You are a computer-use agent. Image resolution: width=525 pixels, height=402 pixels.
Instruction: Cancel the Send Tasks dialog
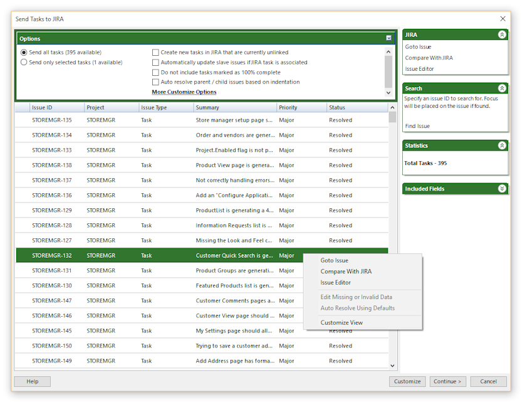[x=488, y=381]
